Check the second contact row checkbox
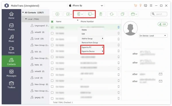This screenshot has height=106, width=172. click(x=52, y=33)
